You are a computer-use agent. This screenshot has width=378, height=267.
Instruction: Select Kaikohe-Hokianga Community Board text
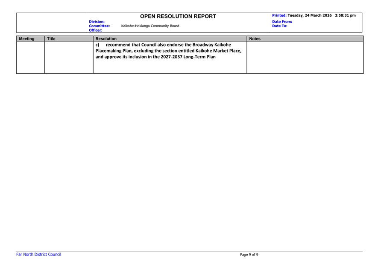150,26
